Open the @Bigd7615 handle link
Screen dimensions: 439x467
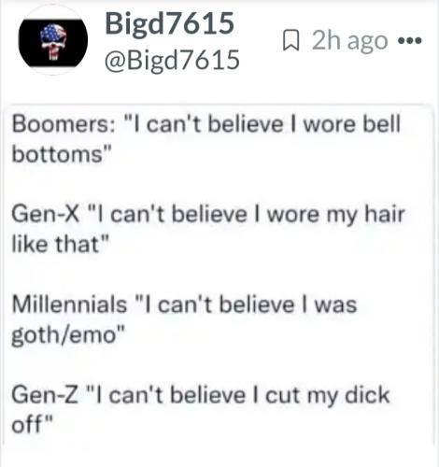pos(172,60)
